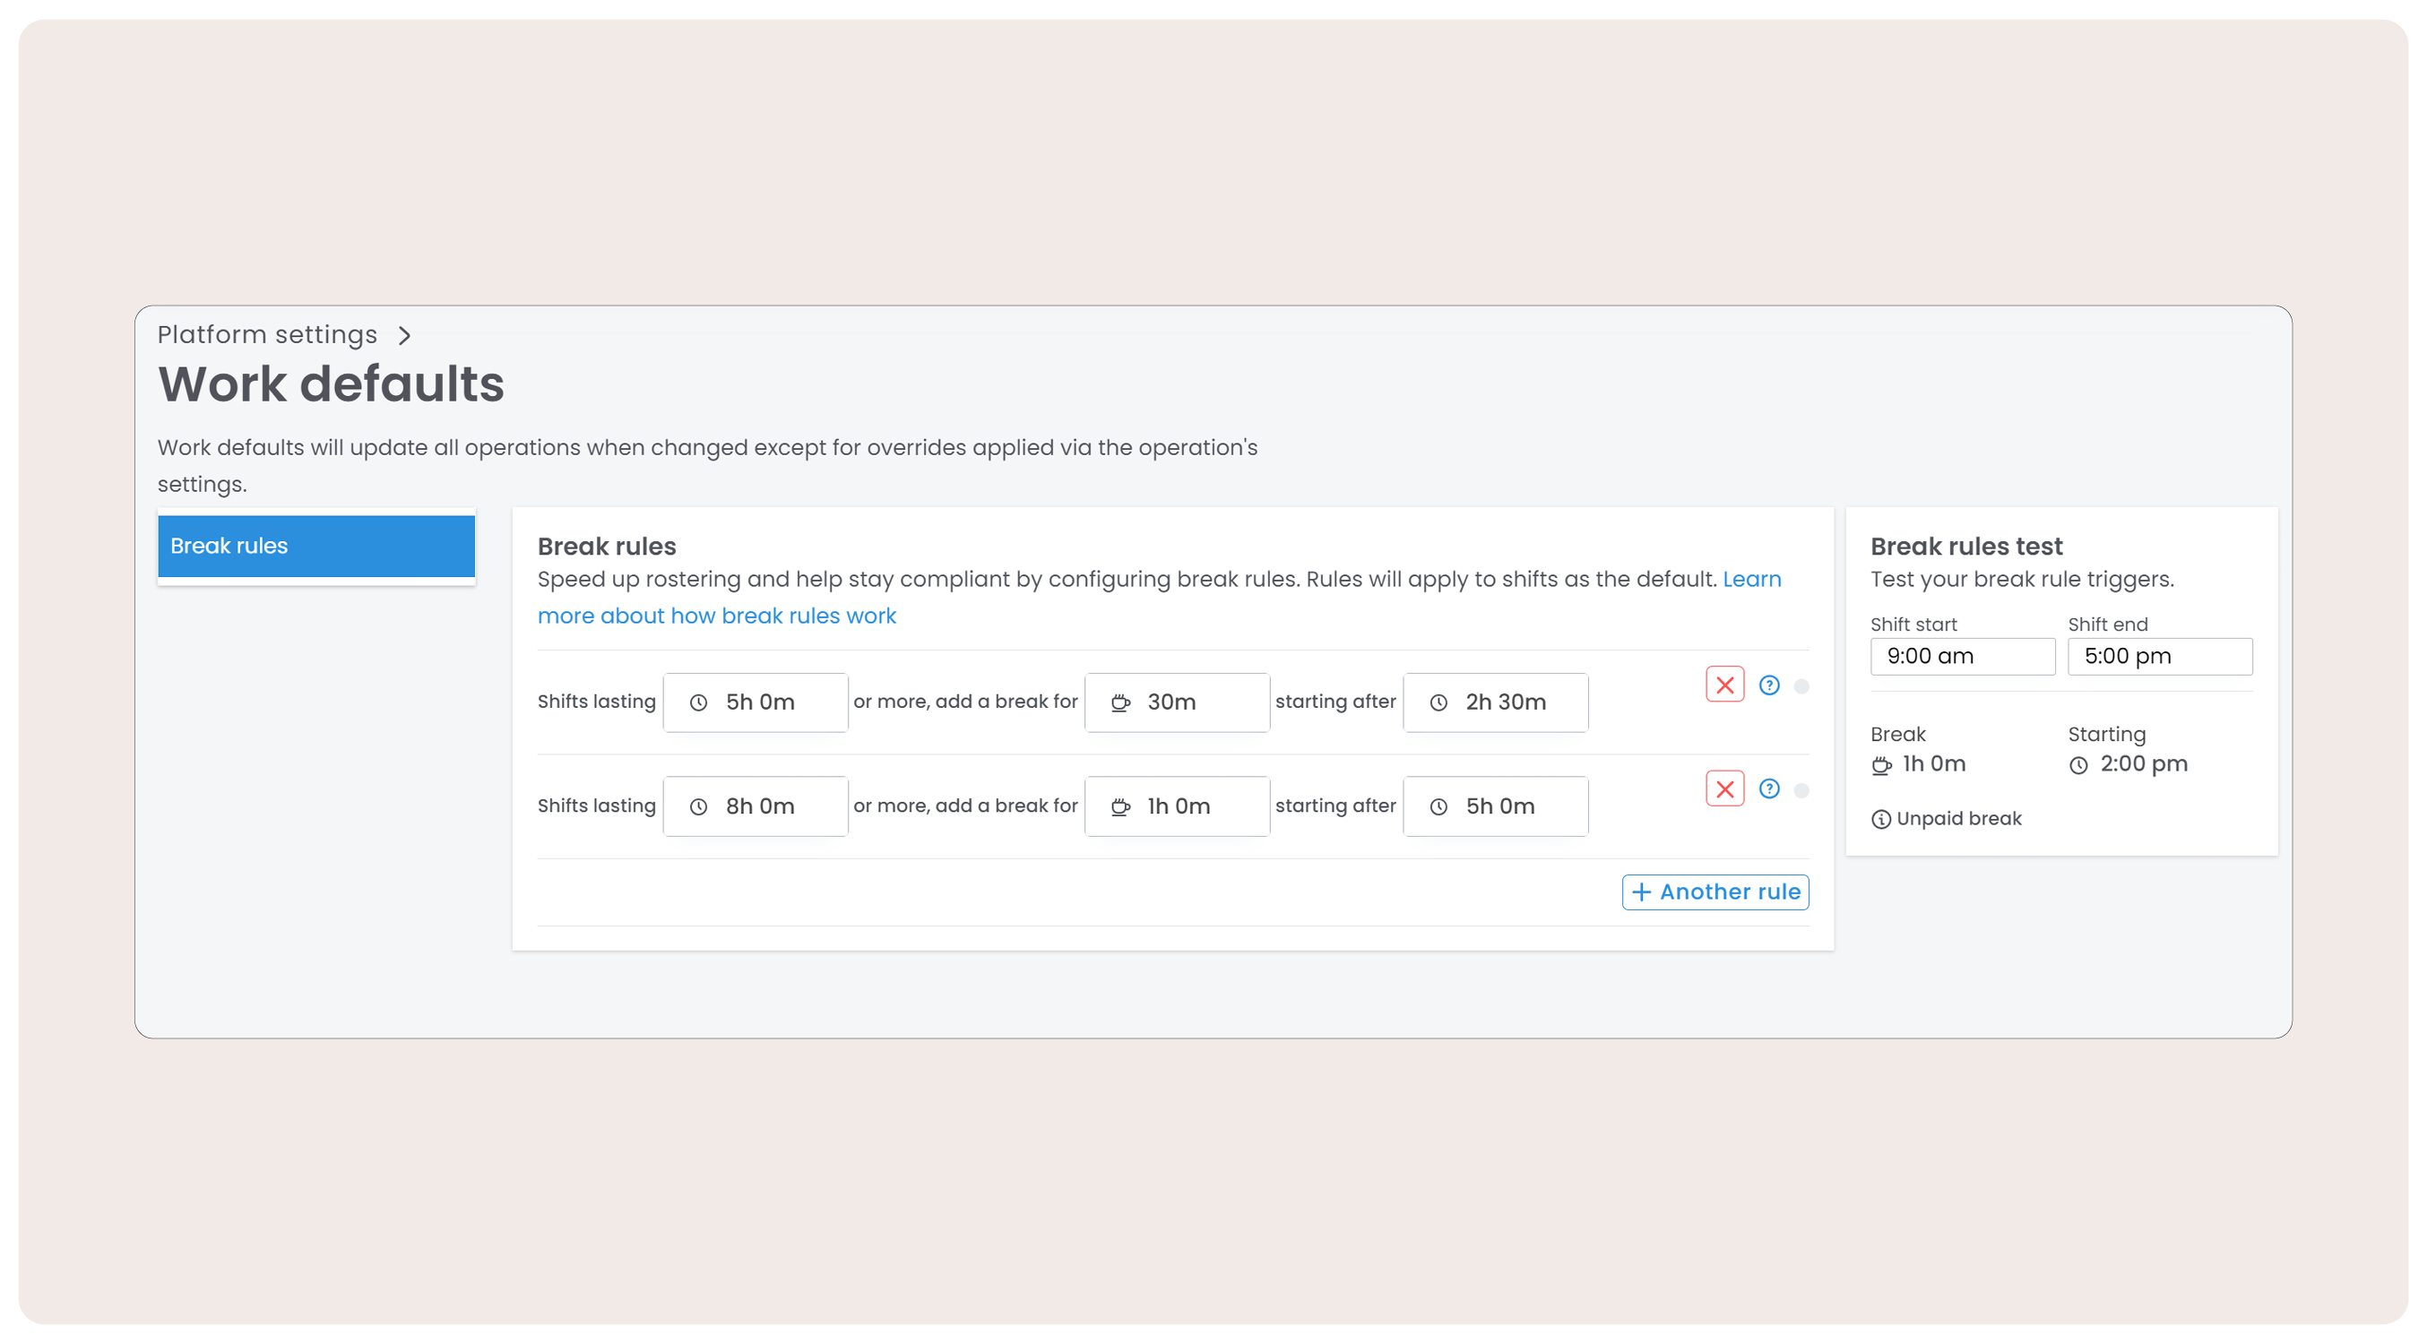Click the breadcrumb chevron after Platform settings

pos(404,335)
